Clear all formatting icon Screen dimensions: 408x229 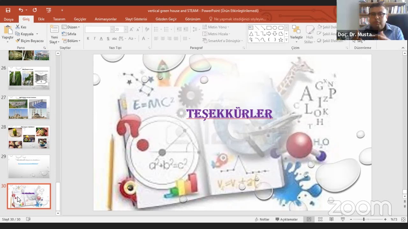(147, 29)
